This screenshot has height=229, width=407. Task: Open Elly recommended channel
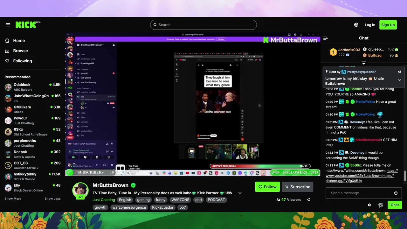[32, 188]
